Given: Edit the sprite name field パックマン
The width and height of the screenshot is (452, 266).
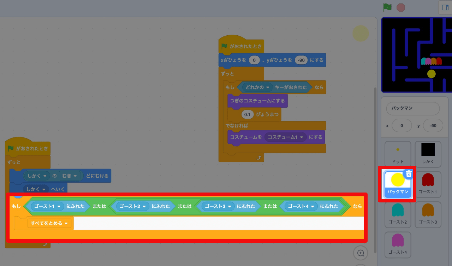Looking at the screenshot, I should point(413,108).
